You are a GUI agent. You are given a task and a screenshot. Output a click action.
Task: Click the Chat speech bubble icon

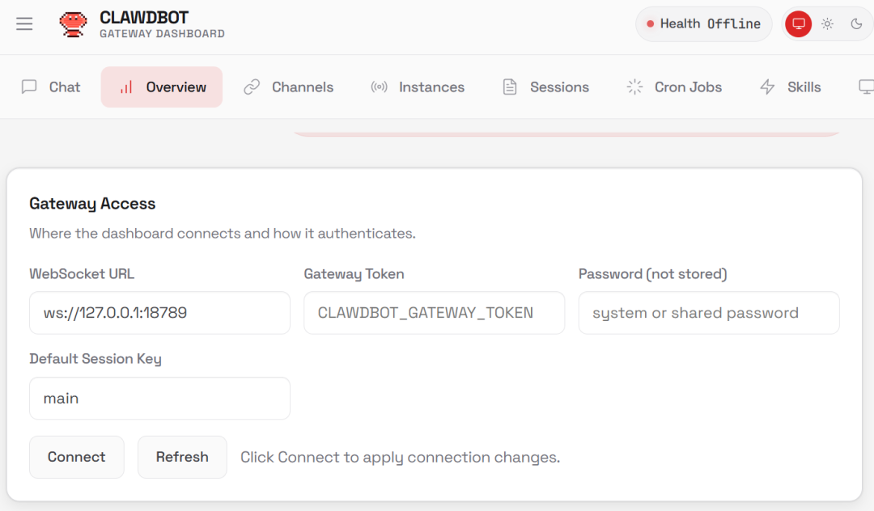tap(29, 87)
